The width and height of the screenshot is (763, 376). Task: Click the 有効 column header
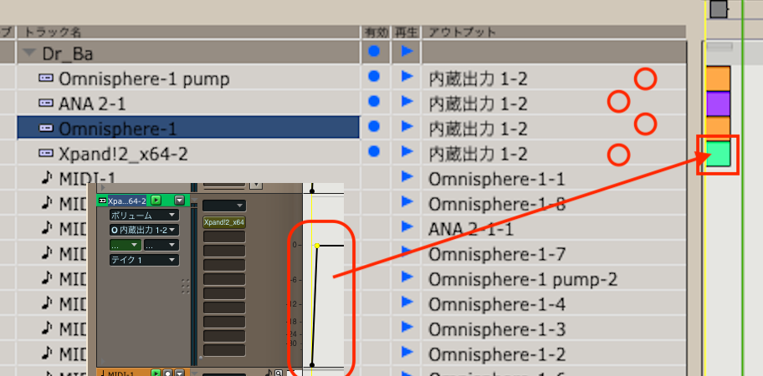click(376, 33)
